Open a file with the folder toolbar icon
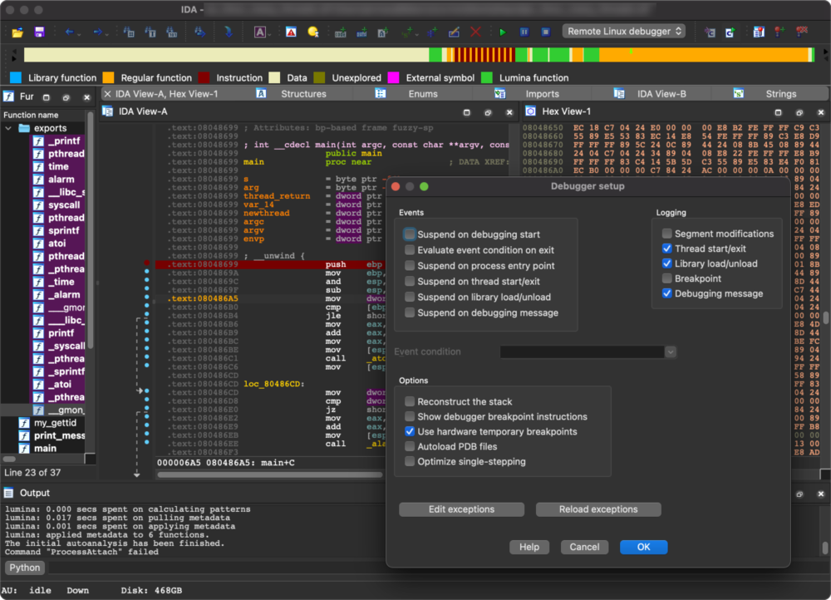 click(x=17, y=31)
